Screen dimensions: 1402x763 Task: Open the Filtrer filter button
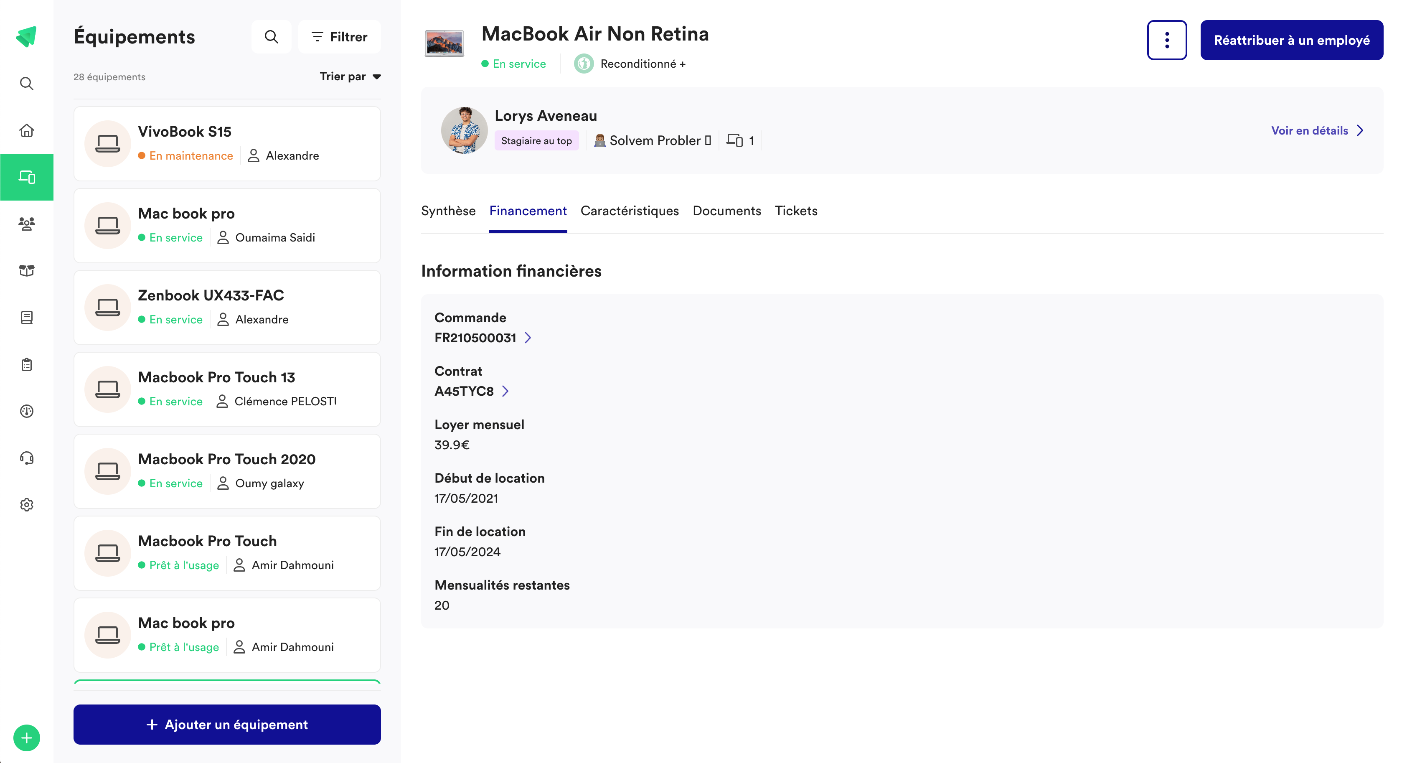(x=339, y=37)
